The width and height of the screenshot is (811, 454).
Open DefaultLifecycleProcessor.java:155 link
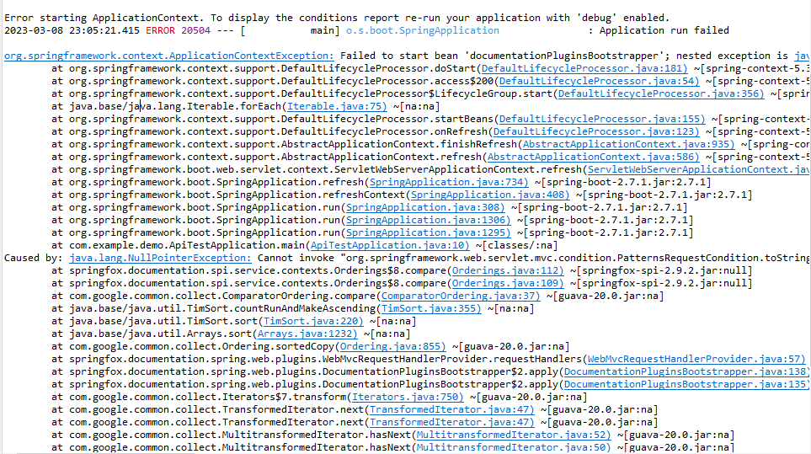[602, 119]
